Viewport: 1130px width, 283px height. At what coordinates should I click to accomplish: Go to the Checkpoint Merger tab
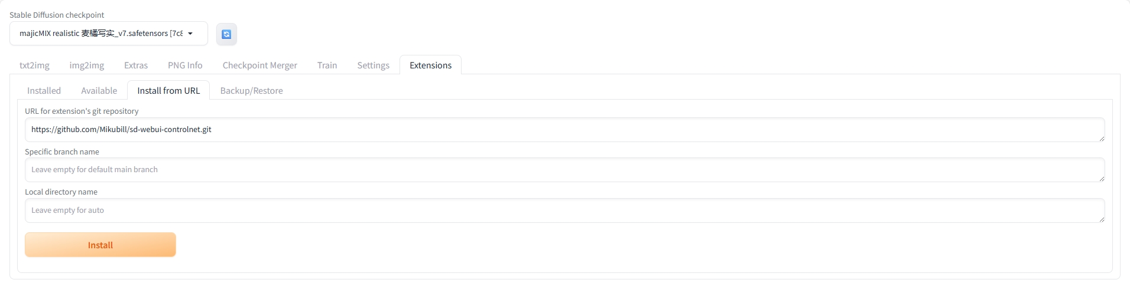(259, 65)
